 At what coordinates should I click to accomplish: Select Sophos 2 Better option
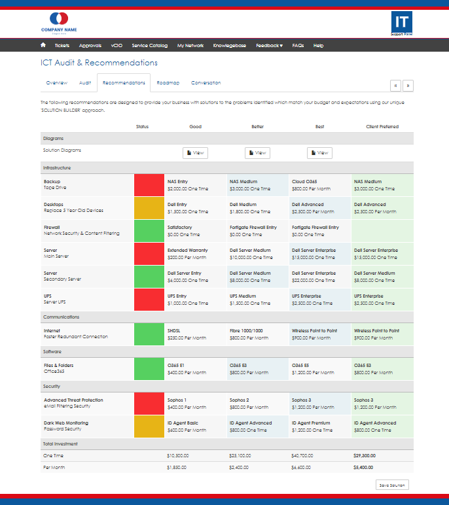256,403
